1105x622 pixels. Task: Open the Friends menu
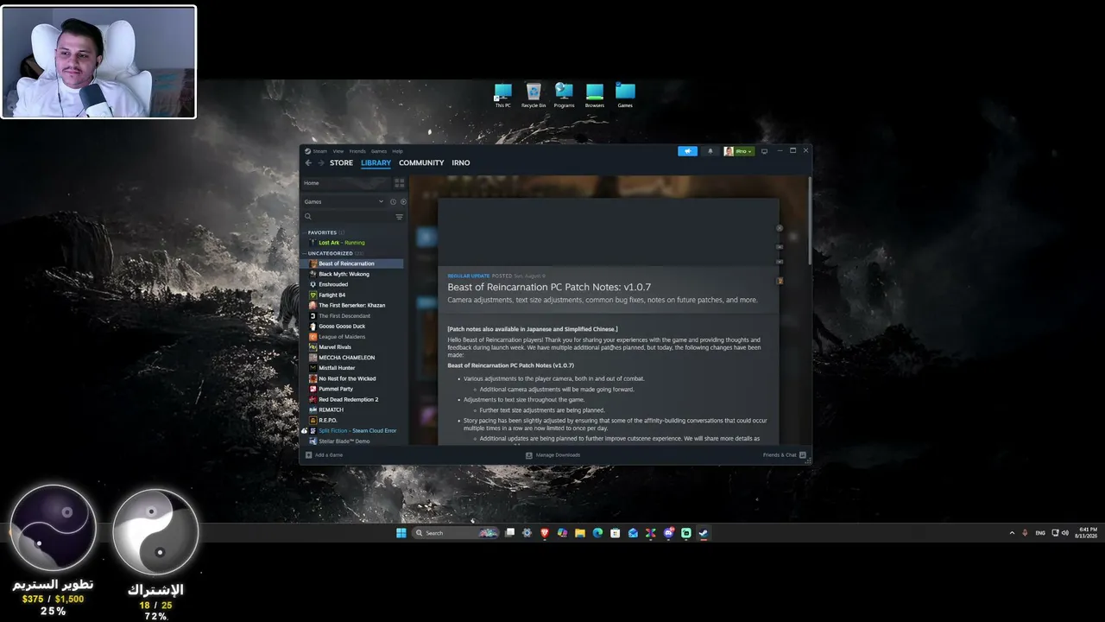(357, 151)
